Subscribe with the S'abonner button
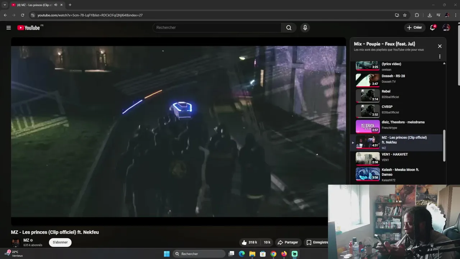Screen dimensions: 460x259 point(60,242)
